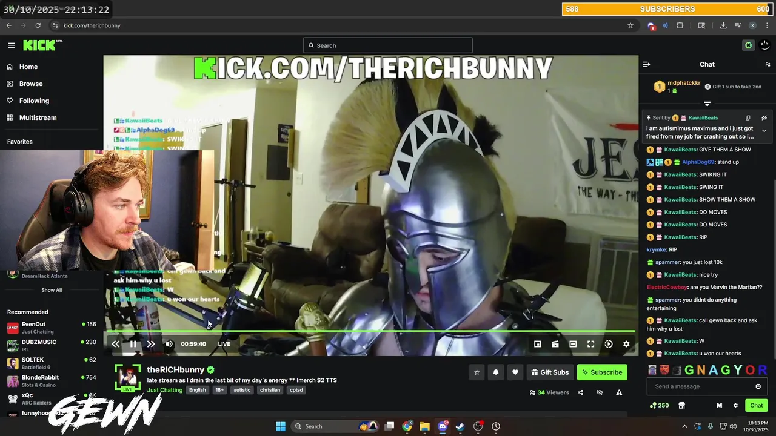Share the stream
This screenshot has height=436, width=776.
[580, 392]
